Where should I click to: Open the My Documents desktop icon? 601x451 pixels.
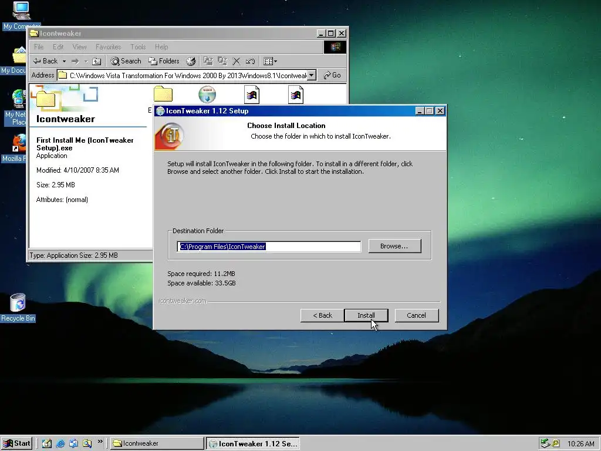coord(14,60)
